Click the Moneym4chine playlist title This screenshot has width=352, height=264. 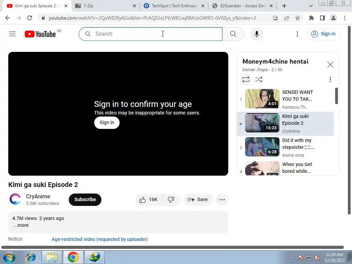[275, 62]
